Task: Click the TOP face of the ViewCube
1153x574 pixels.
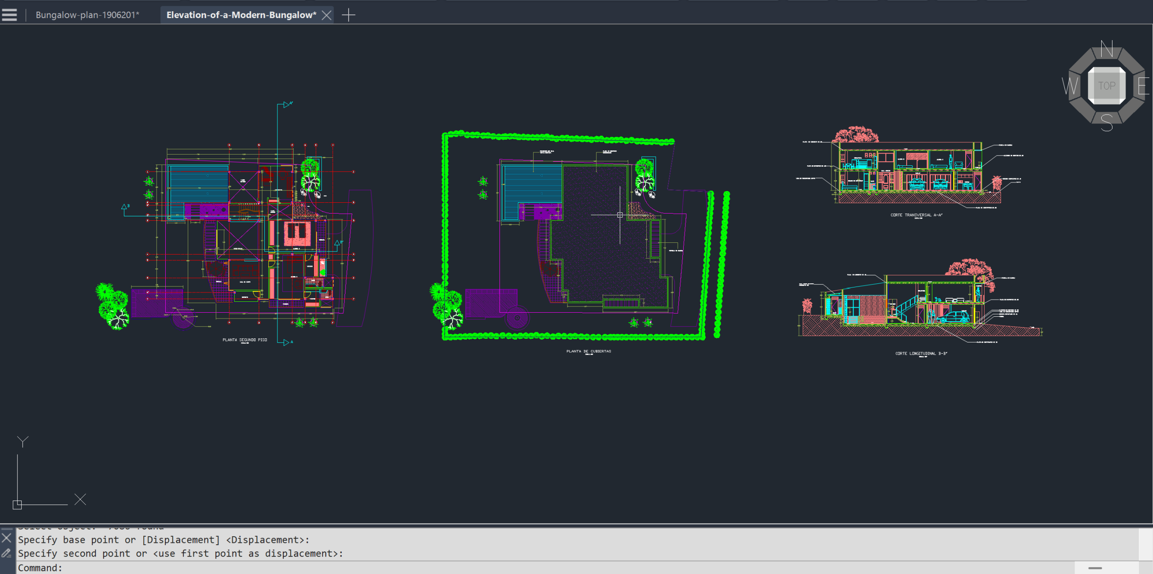Action: (1107, 86)
